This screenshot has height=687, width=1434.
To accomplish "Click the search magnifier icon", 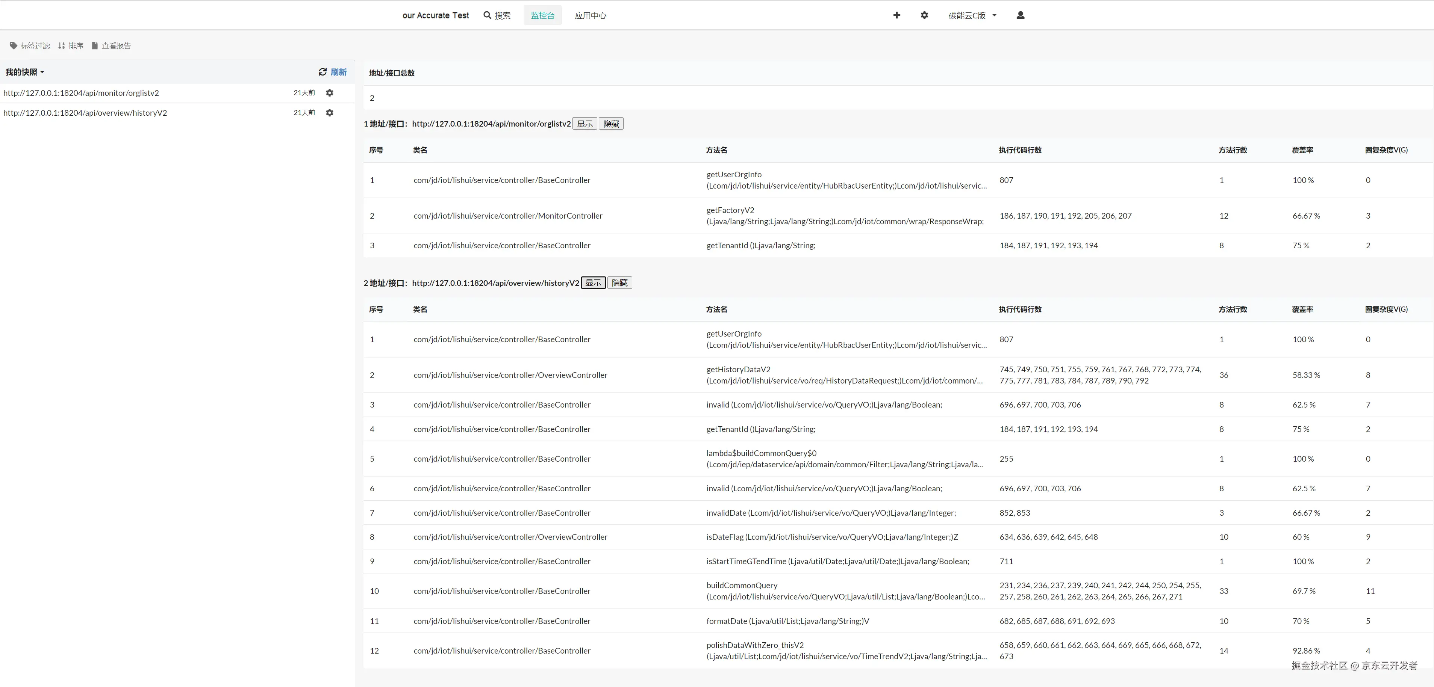I will pos(487,15).
